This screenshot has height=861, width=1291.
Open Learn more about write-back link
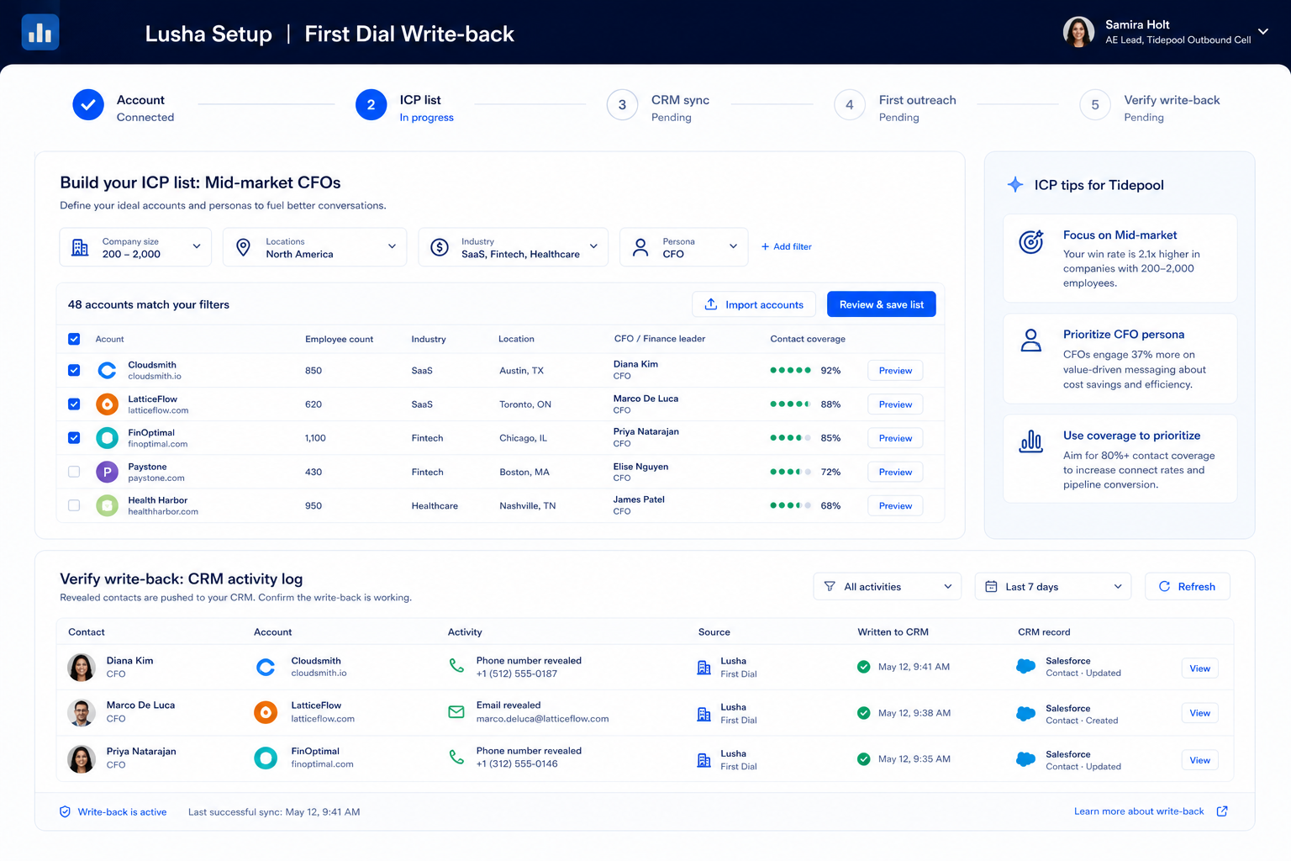pyautogui.click(x=1139, y=811)
